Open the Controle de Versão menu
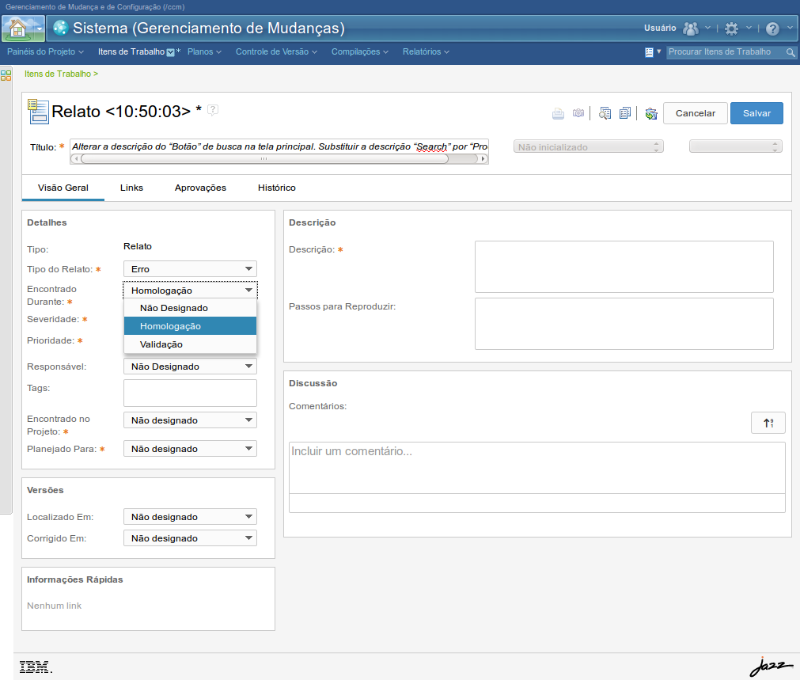Image resolution: width=800 pixels, height=680 pixels. [276, 52]
